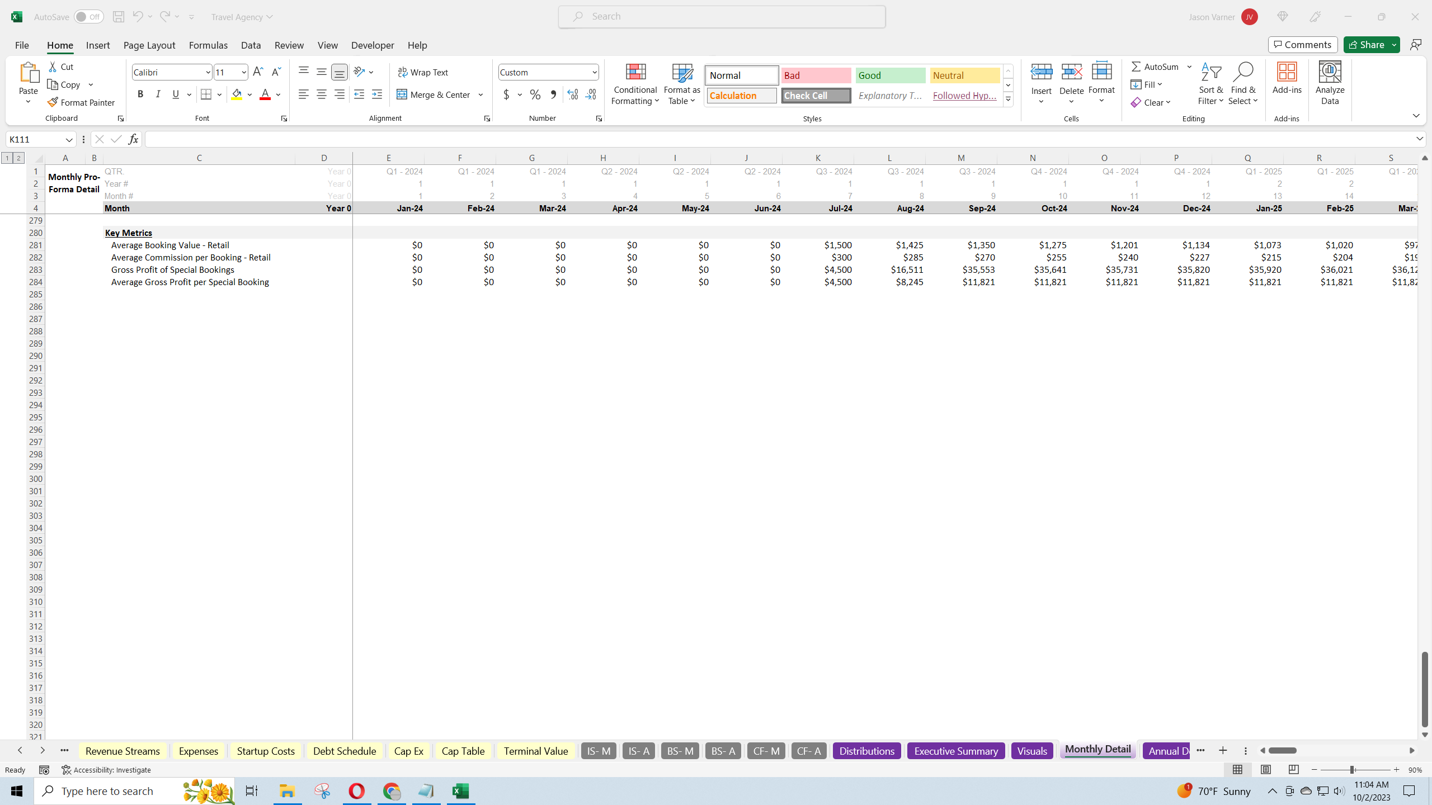
Task: Toggle Bottom Align on
Action: 340,72
